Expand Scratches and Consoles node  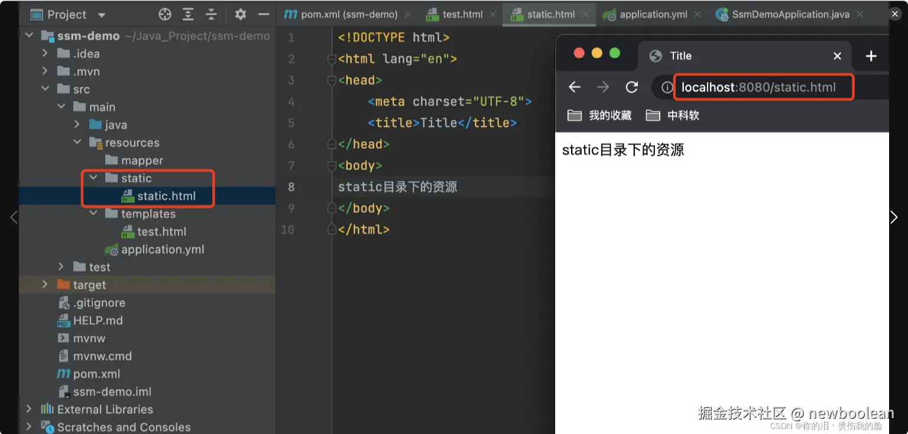[30, 427]
